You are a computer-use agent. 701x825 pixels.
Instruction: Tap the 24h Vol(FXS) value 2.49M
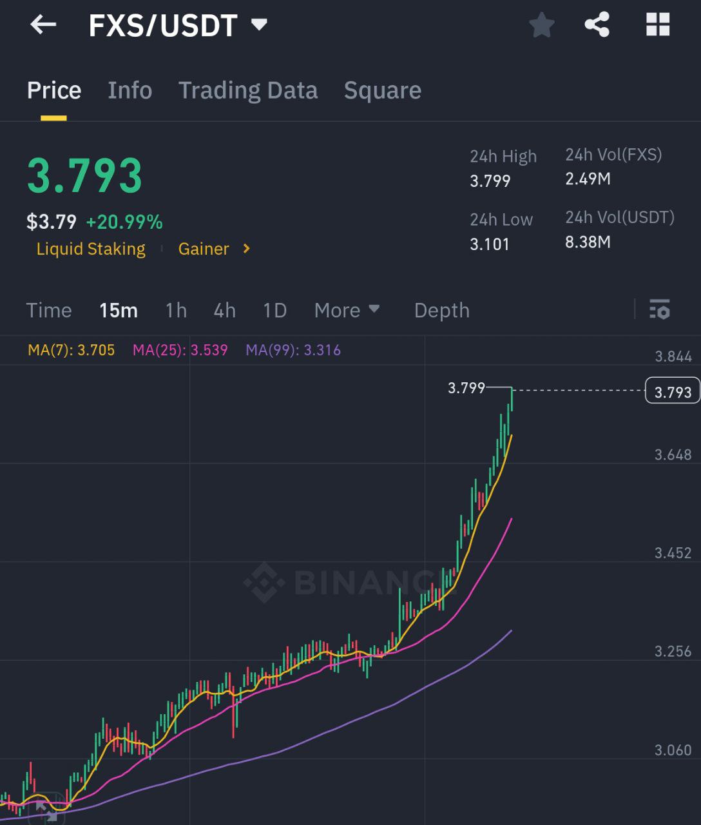point(588,179)
